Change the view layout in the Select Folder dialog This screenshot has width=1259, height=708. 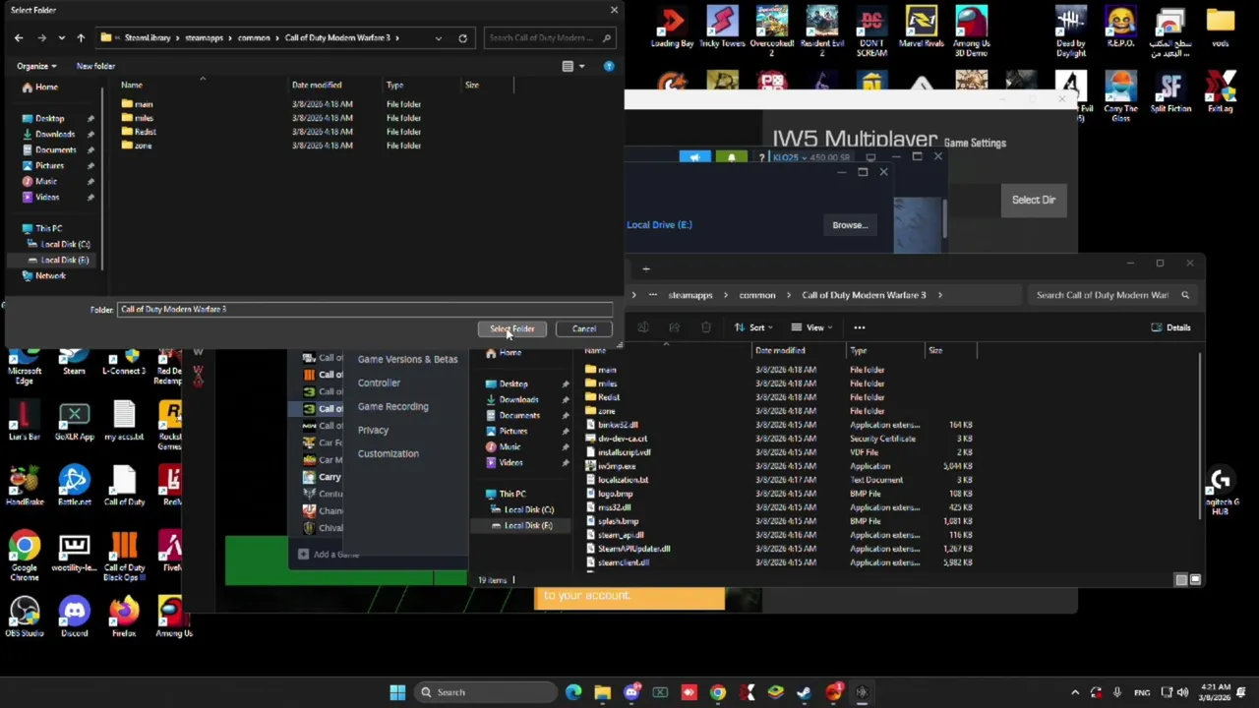(568, 66)
